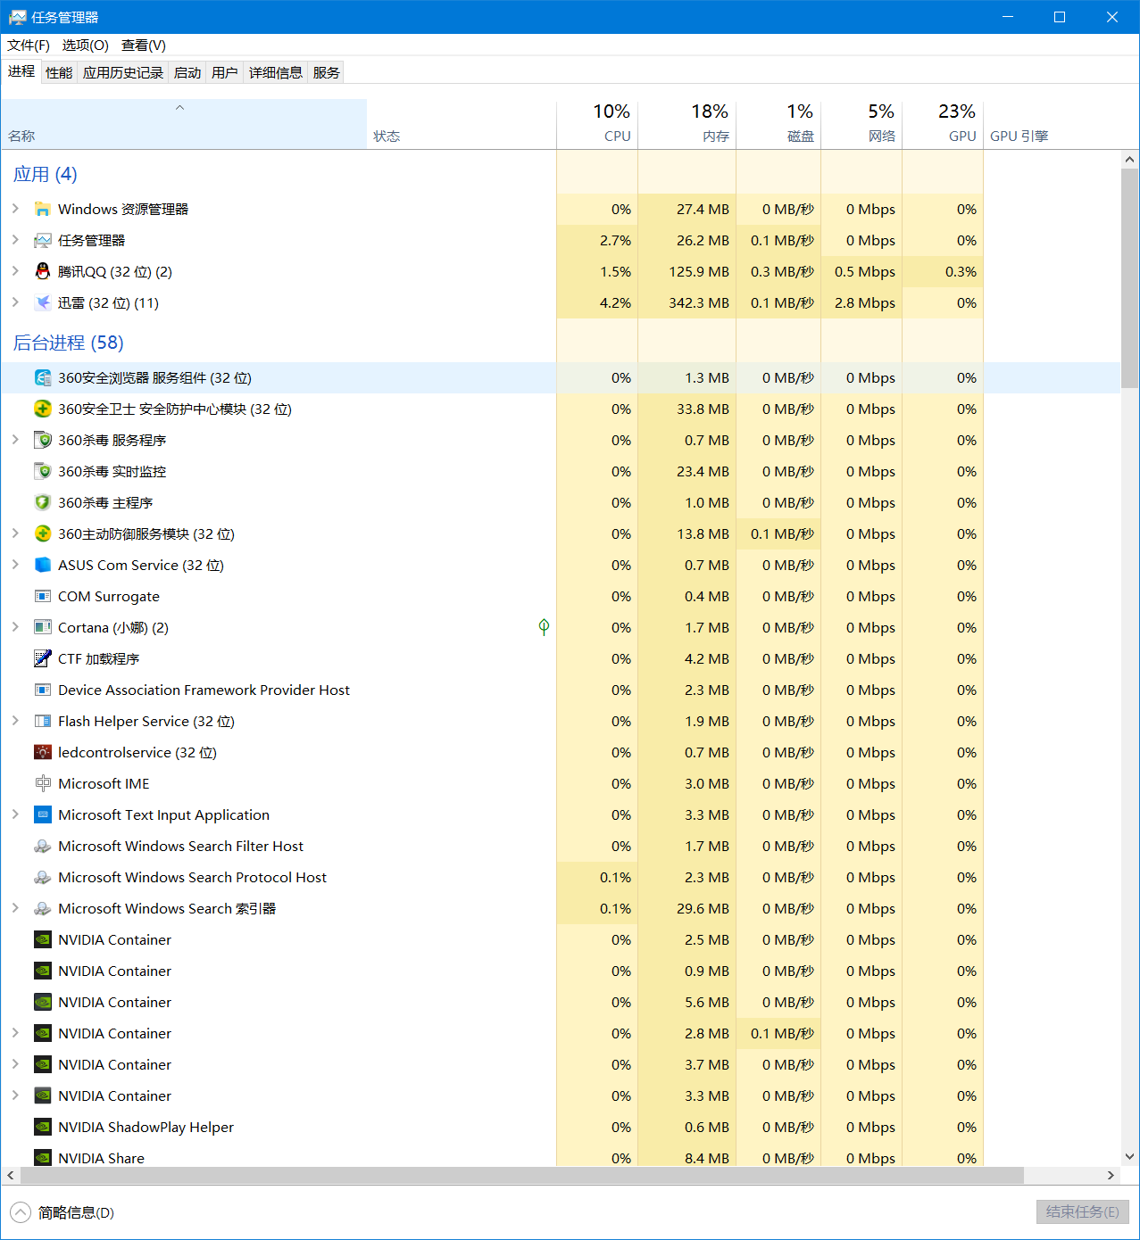Click the 360杀毒 服务程序 icon
This screenshot has height=1240, width=1140.
42,441
